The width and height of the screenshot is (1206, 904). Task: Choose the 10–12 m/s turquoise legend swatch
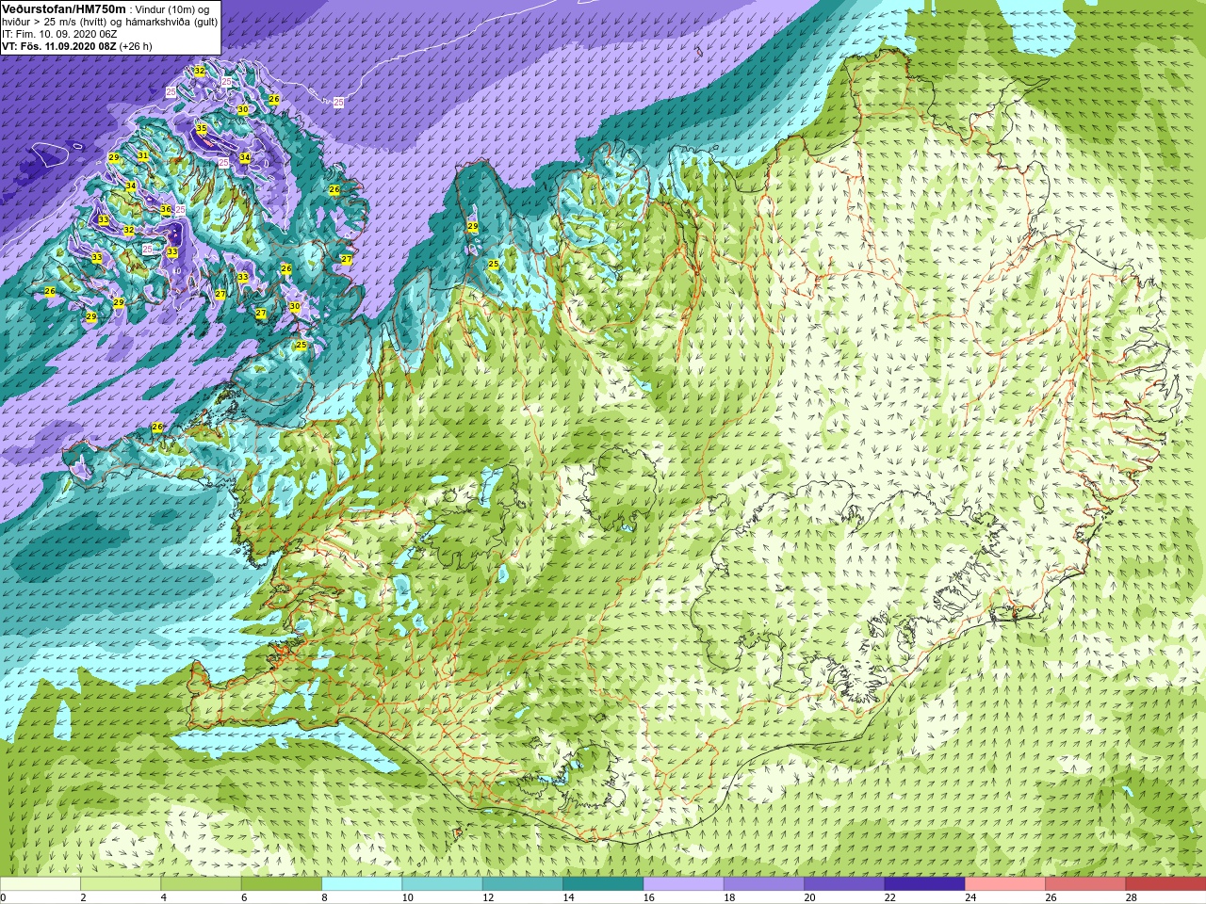point(442,884)
